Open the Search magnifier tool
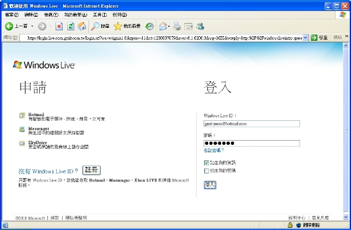The width and height of the screenshot is (351, 230). click(x=95, y=26)
